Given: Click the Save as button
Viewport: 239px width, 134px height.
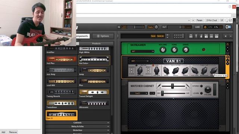Looking at the screenshot, I should tap(160, 36).
